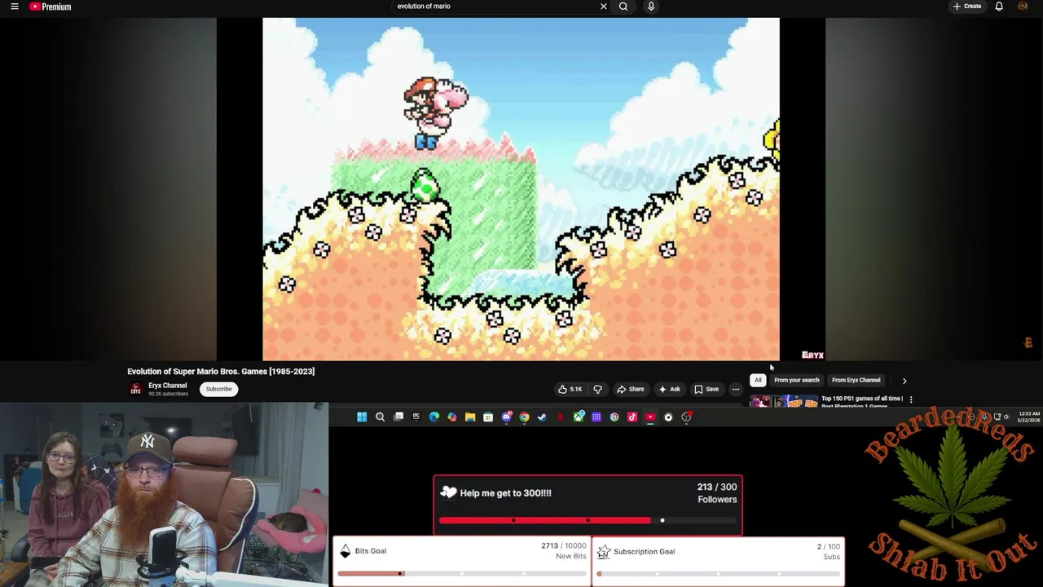Open the Create menu
This screenshot has width=1043, height=587.
[x=967, y=7]
